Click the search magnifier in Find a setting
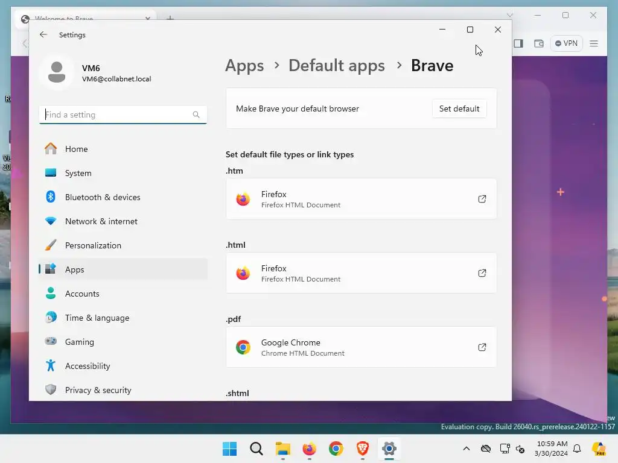This screenshot has height=463, width=618. 196,115
